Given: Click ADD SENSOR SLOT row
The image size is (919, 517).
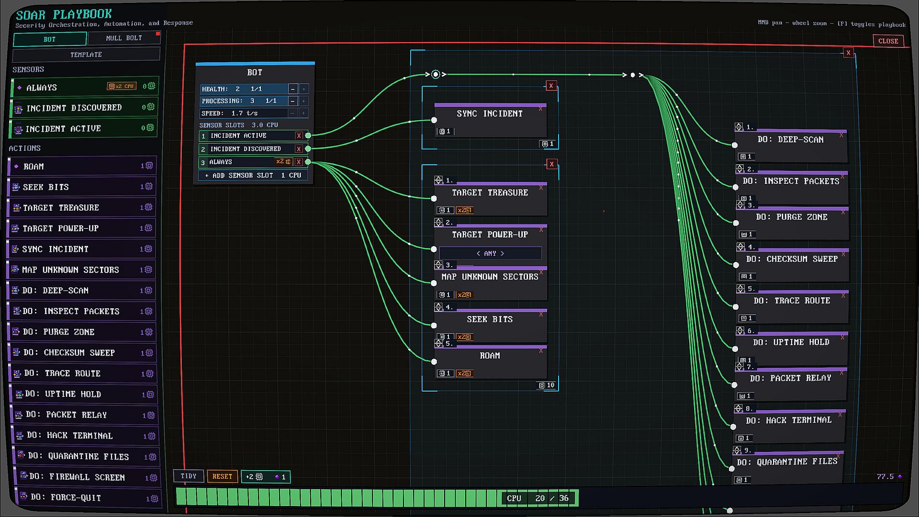Looking at the screenshot, I should (254, 176).
